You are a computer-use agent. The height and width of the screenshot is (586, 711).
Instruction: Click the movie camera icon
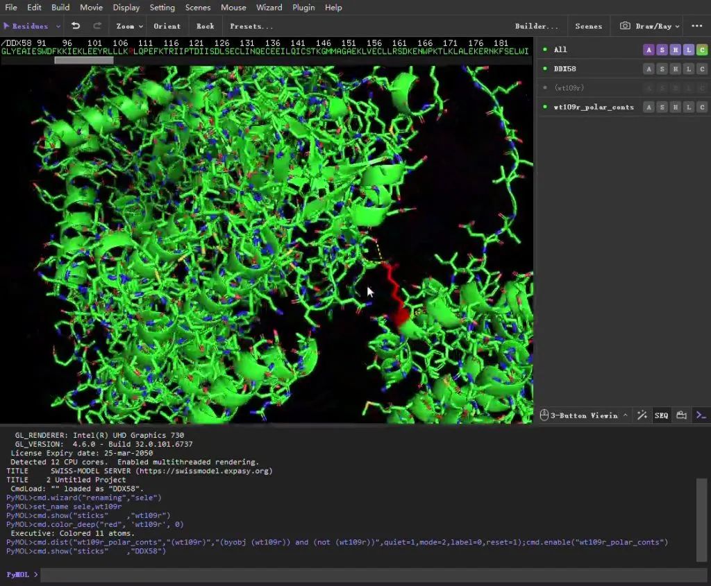pos(681,415)
